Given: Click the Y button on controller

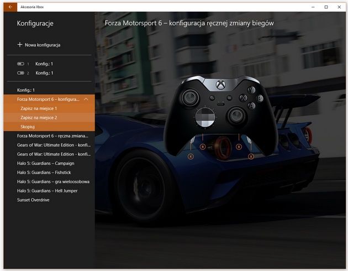Looking at the screenshot, I should tap(251, 90).
